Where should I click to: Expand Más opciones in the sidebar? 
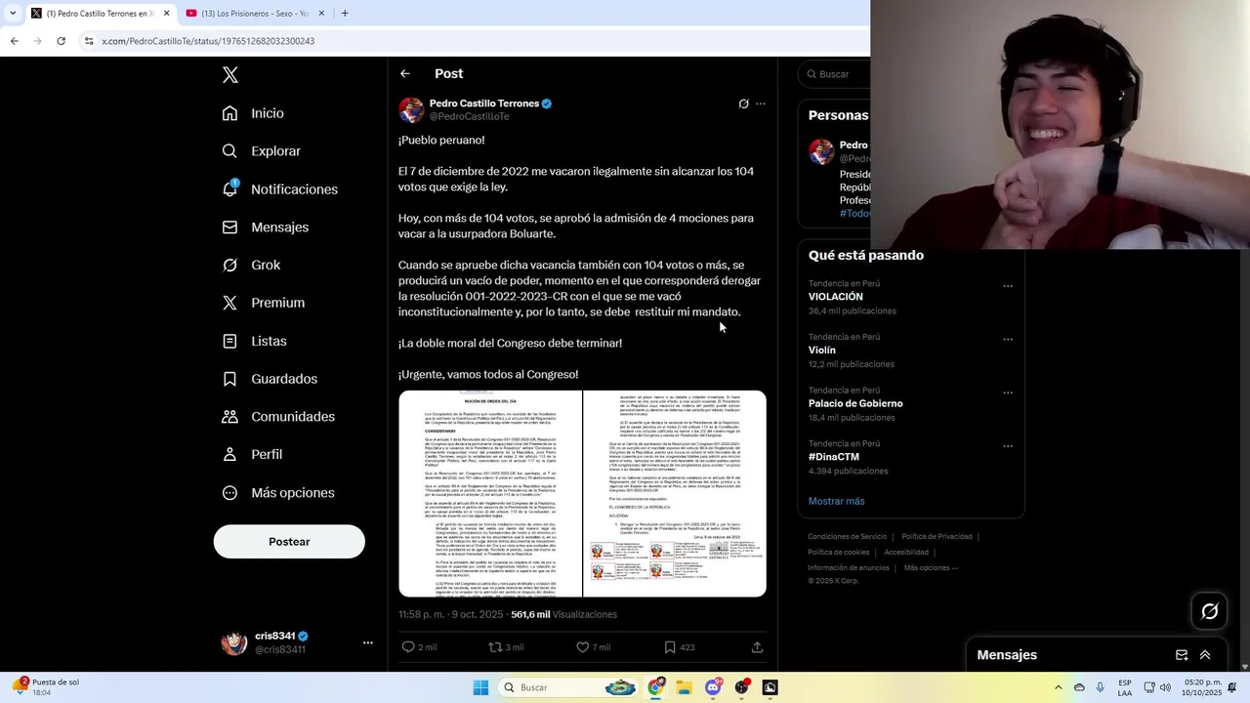(278, 492)
